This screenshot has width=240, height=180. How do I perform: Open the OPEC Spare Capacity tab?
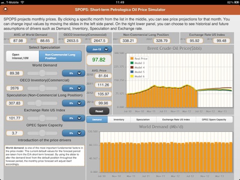tap(214, 119)
